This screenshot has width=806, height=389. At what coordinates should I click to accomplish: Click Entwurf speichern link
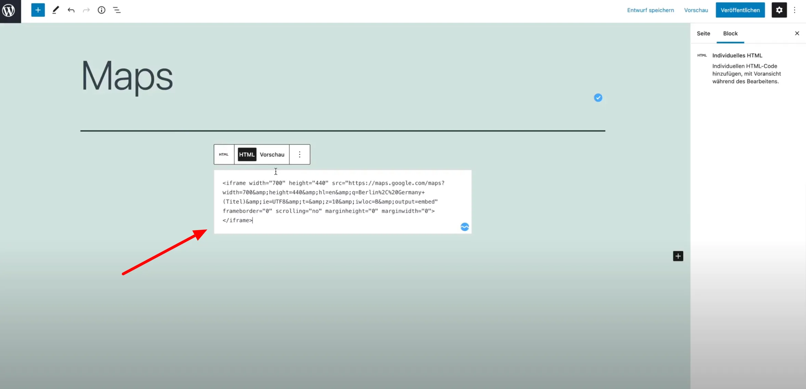650,10
